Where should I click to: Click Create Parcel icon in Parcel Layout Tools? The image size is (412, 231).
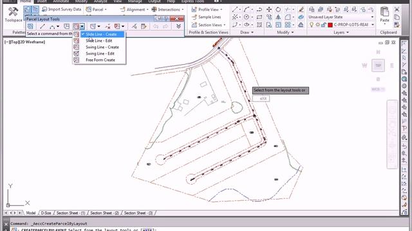[x=30, y=26]
